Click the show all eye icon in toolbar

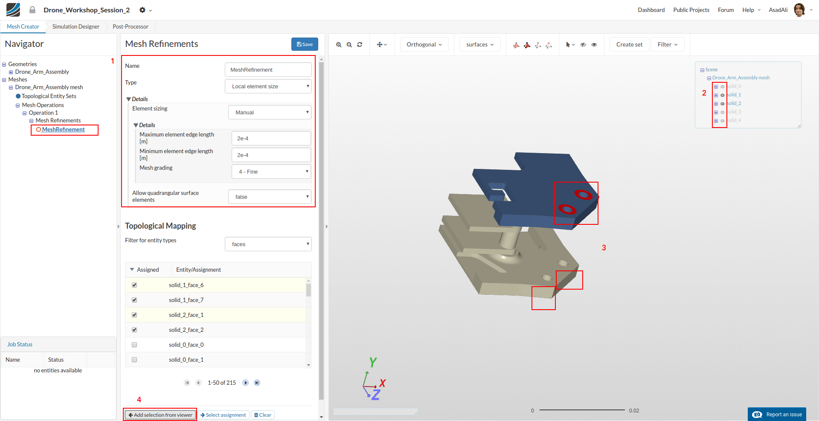pyautogui.click(x=594, y=45)
